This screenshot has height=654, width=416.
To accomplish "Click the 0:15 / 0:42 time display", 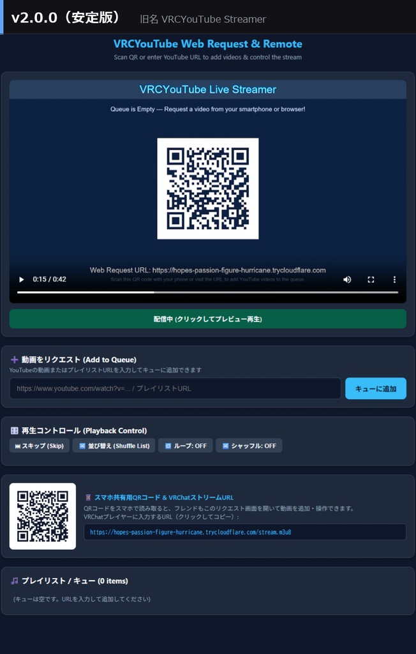I will (50, 280).
